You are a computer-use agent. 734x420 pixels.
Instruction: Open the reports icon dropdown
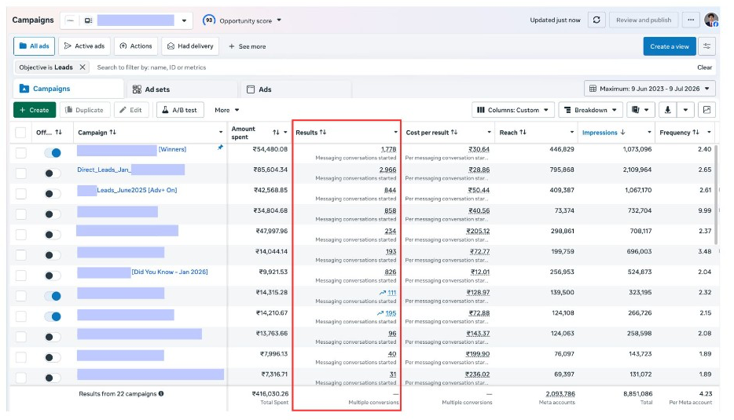click(640, 110)
